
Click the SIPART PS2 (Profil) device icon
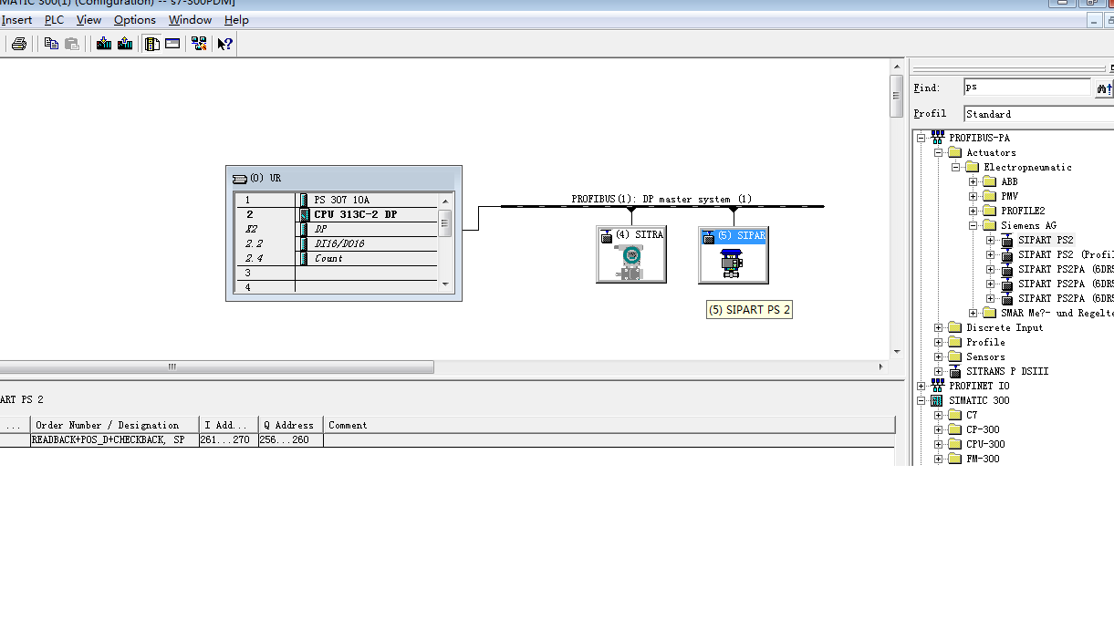pos(1007,255)
